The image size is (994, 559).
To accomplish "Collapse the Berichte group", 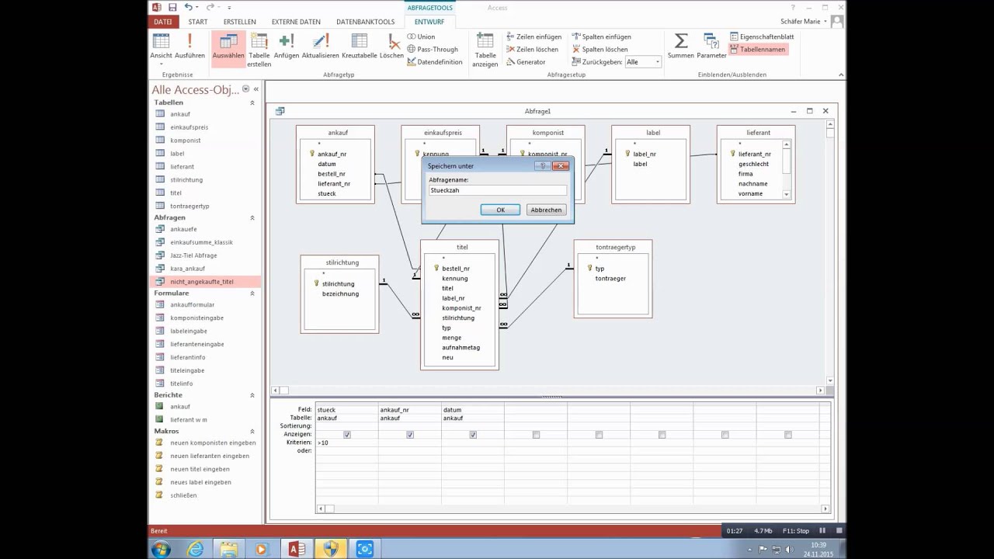I will pyautogui.click(x=252, y=395).
